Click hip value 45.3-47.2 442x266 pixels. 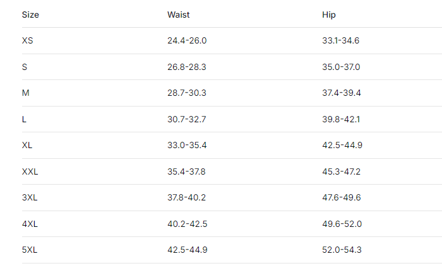[x=341, y=171]
